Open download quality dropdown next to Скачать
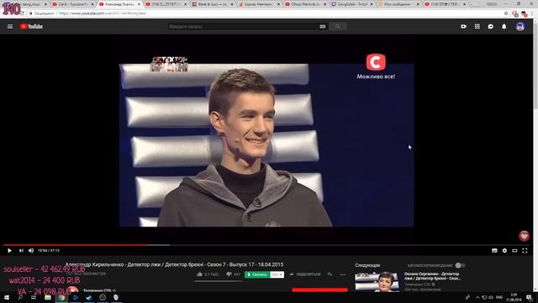538x303 pixels. click(277, 274)
